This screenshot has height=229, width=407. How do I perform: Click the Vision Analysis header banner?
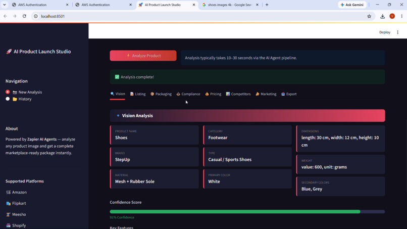pos(247,115)
